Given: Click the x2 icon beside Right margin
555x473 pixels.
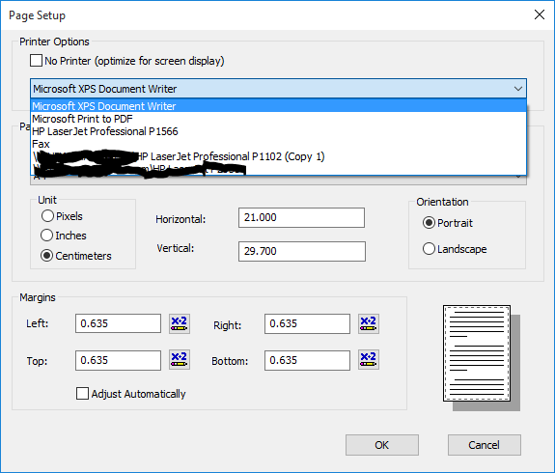Looking at the screenshot, I should pos(369,323).
